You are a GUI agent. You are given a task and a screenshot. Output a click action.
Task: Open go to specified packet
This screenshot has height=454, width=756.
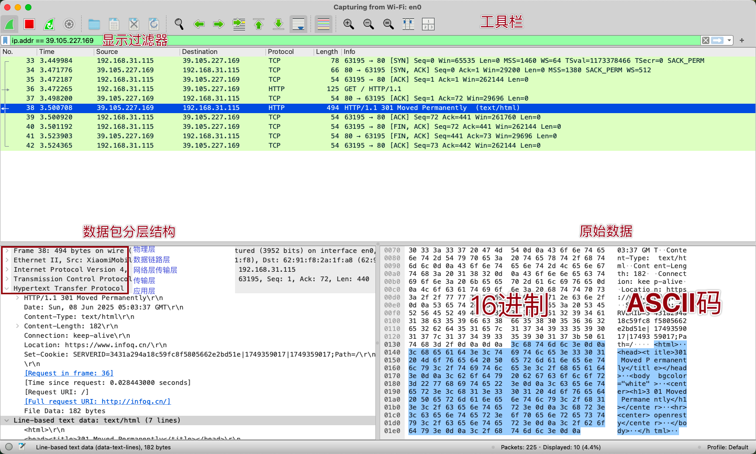pyautogui.click(x=239, y=24)
